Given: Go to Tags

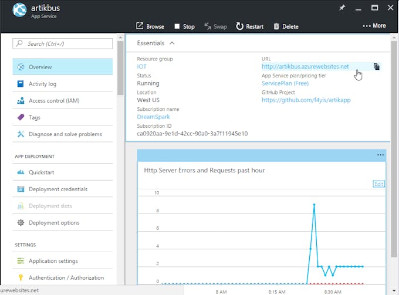Looking at the screenshot, I should click(x=63, y=117).
